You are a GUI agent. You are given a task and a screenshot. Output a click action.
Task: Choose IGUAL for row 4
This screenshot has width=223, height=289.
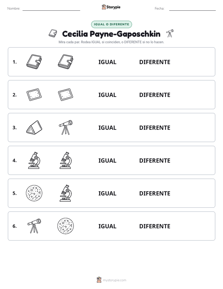(107, 160)
